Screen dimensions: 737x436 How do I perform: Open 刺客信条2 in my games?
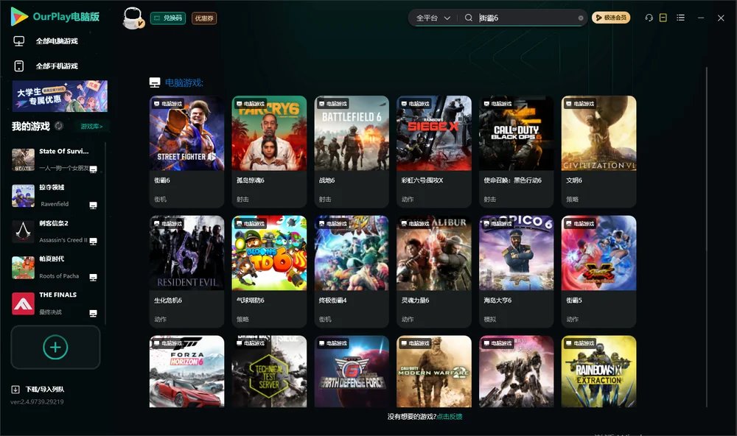[54, 231]
